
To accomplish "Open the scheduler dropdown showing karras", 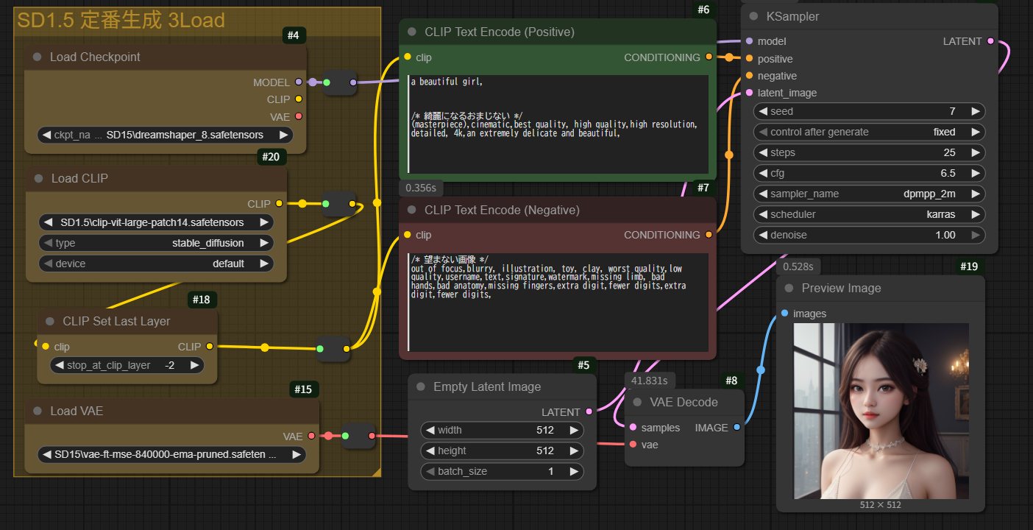I will coord(870,214).
